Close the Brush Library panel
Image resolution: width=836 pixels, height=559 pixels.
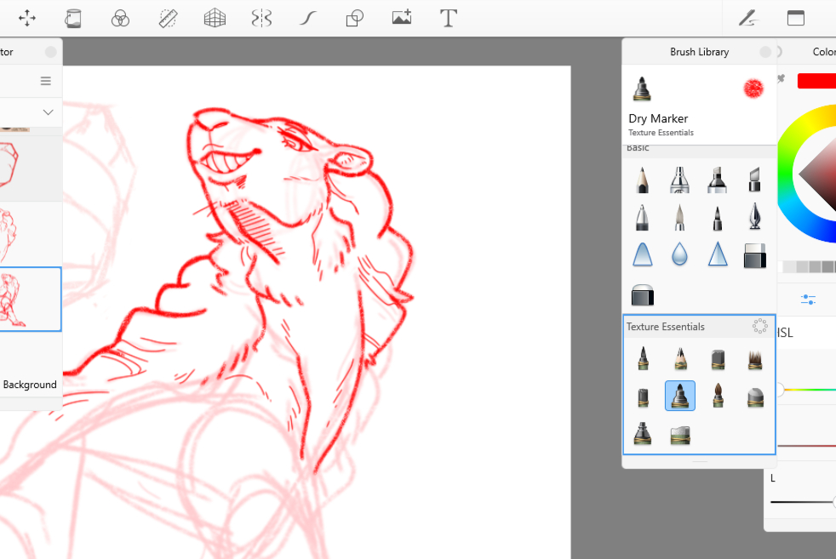(765, 52)
